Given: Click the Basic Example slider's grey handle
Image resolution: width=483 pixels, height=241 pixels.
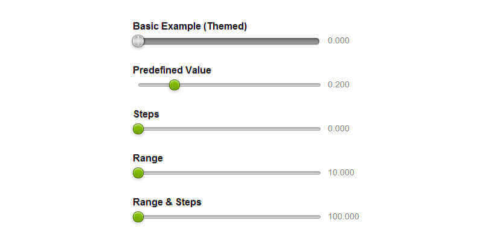Looking at the screenshot, I should click(x=138, y=41).
